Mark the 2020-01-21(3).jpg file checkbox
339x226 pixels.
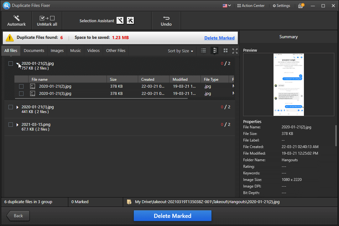pos(21,94)
